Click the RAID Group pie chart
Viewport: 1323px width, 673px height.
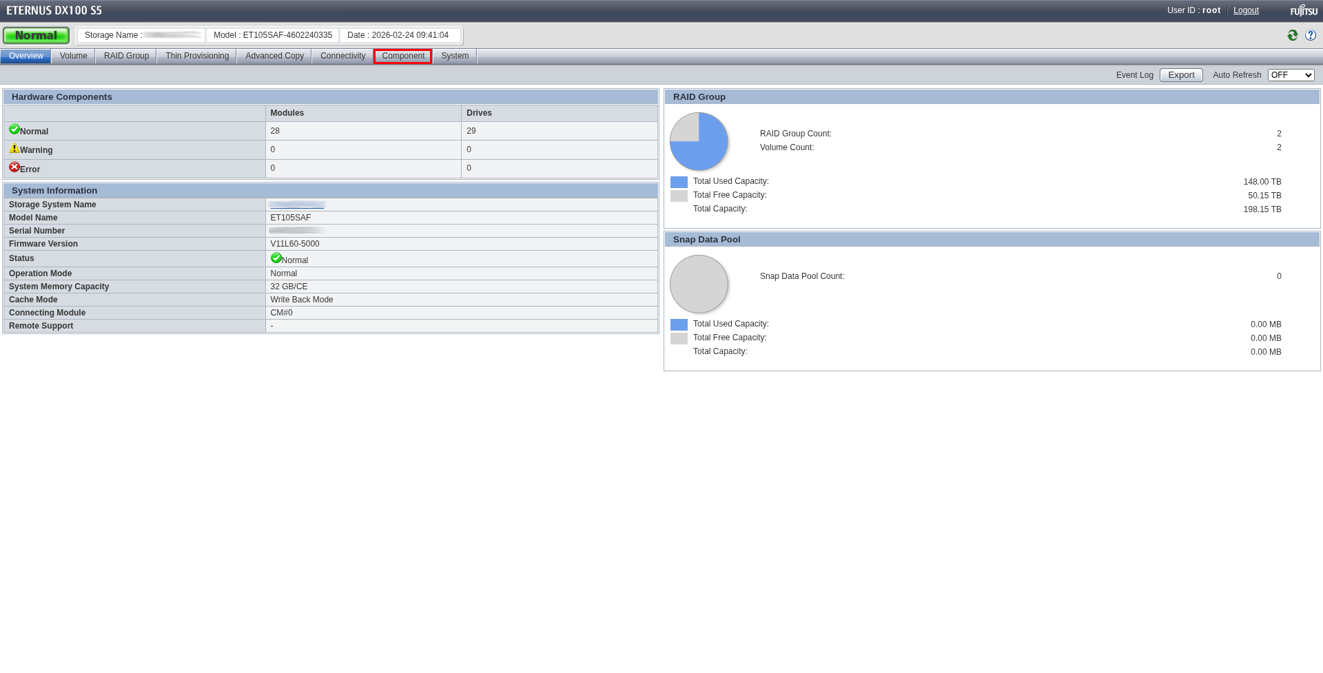[x=699, y=142]
